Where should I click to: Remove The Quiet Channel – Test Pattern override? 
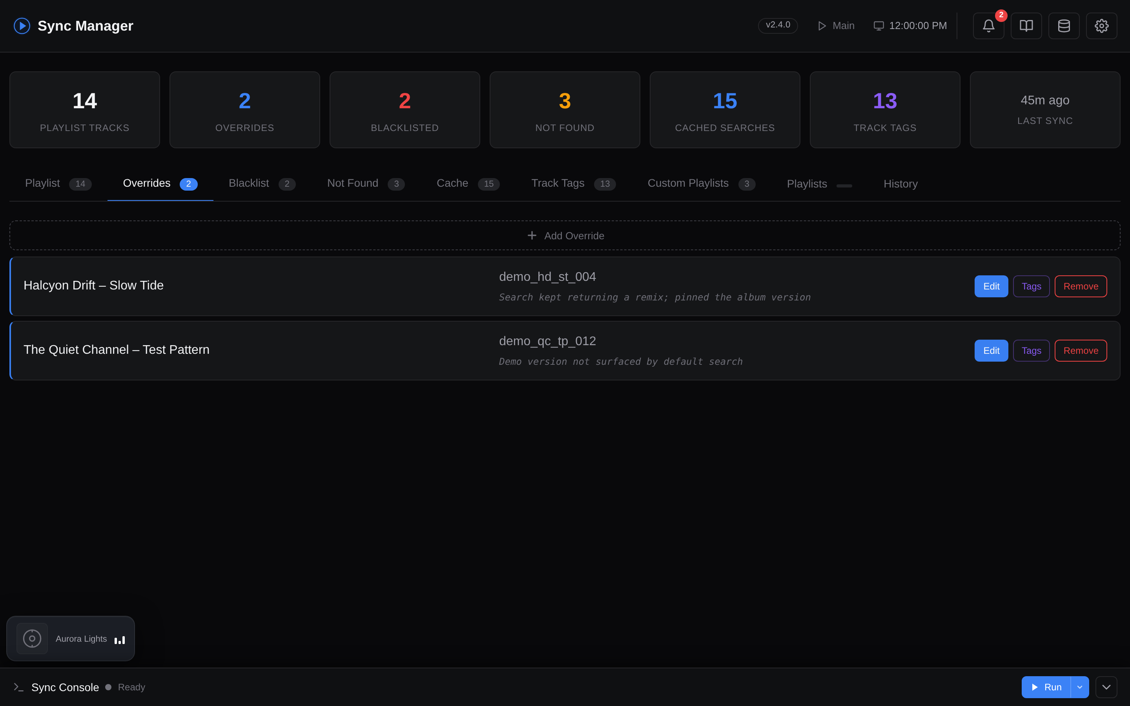[1081, 351]
